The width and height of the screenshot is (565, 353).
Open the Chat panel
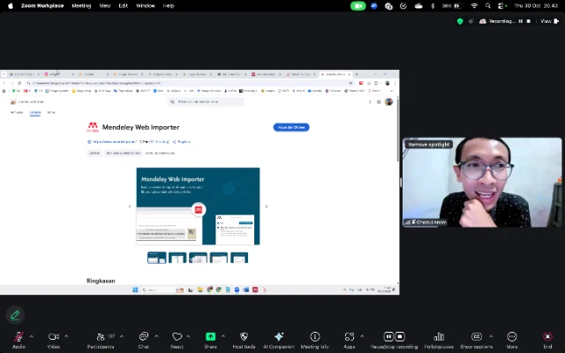pyautogui.click(x=143, y=336)
